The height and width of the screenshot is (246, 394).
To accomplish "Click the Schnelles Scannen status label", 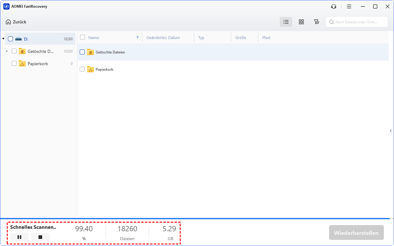I will pos(33,227).
